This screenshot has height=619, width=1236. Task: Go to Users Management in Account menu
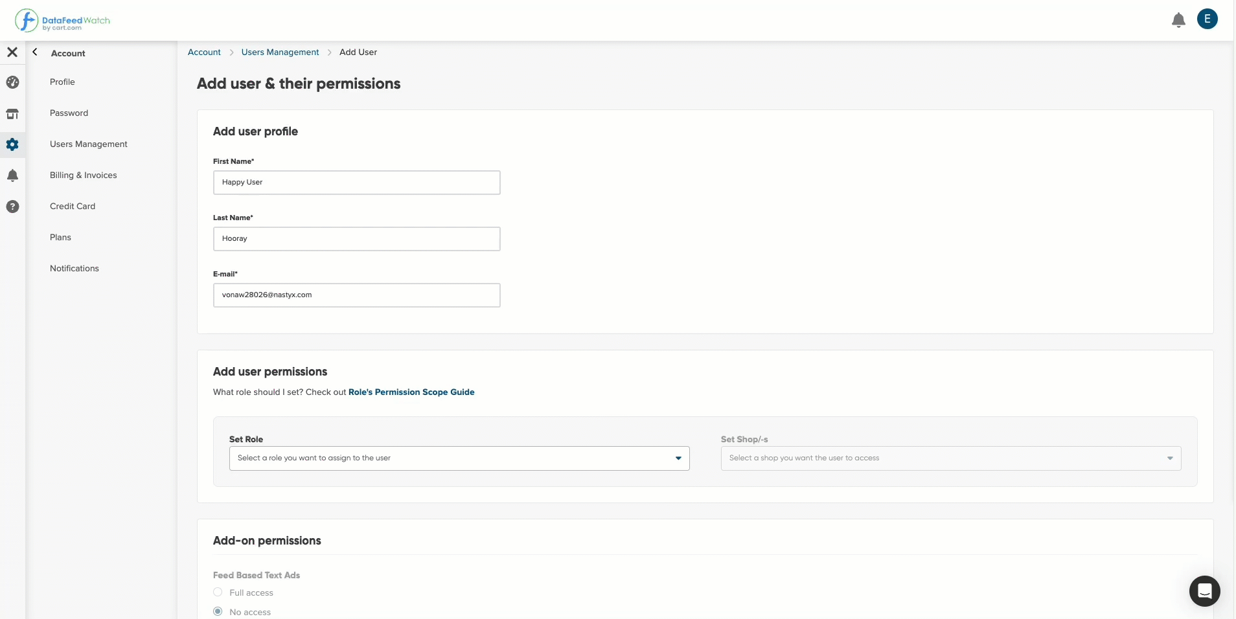(x=89, y=144)
